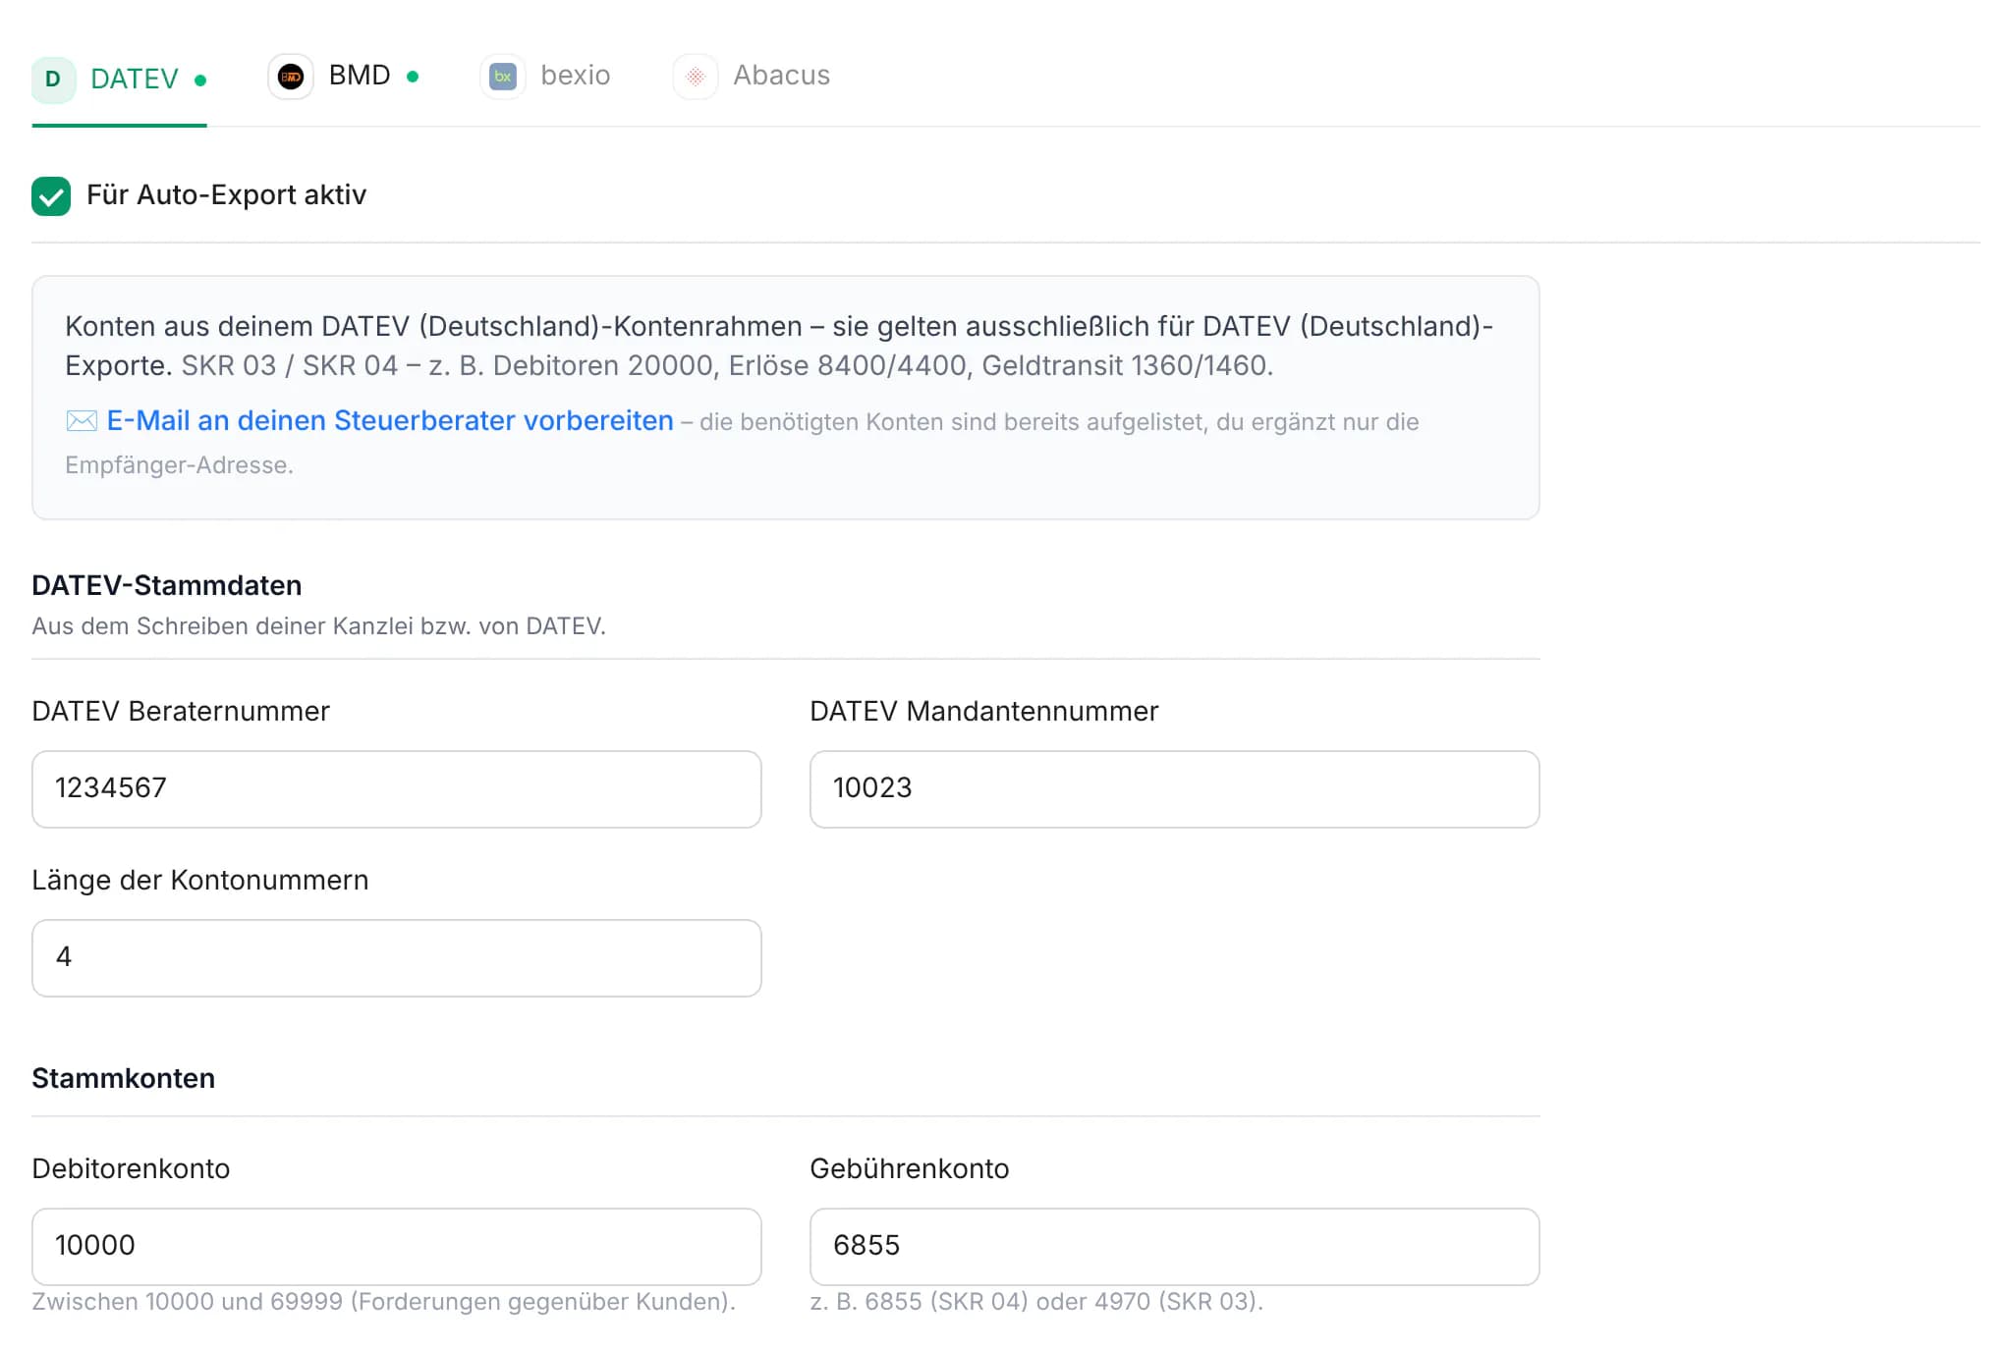Click the Gebührenkonto label
The image size is (2012, 1349).
tap(910, 1168)
